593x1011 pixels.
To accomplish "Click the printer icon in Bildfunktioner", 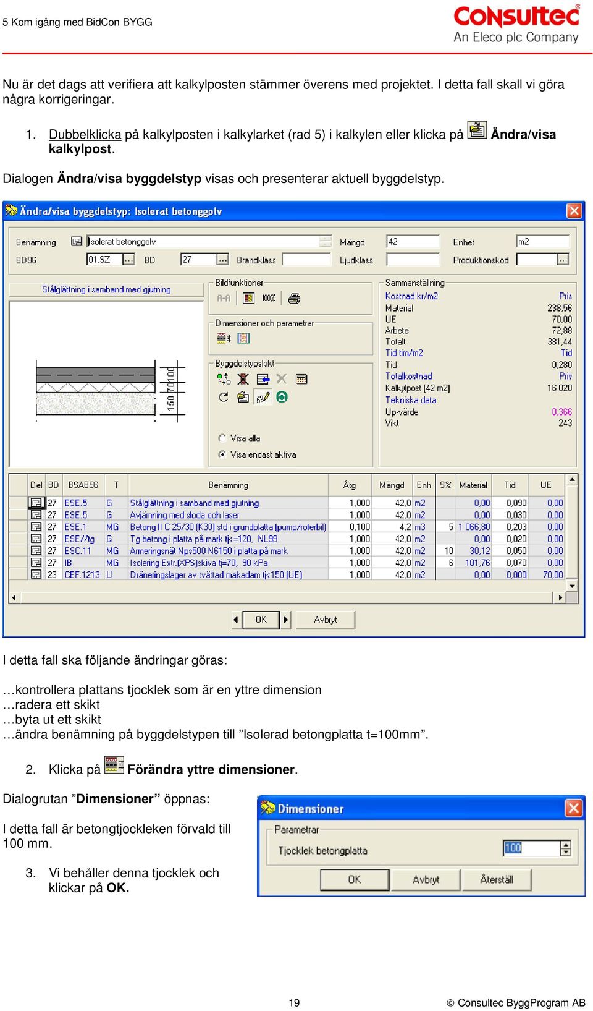I will point(294,298).
